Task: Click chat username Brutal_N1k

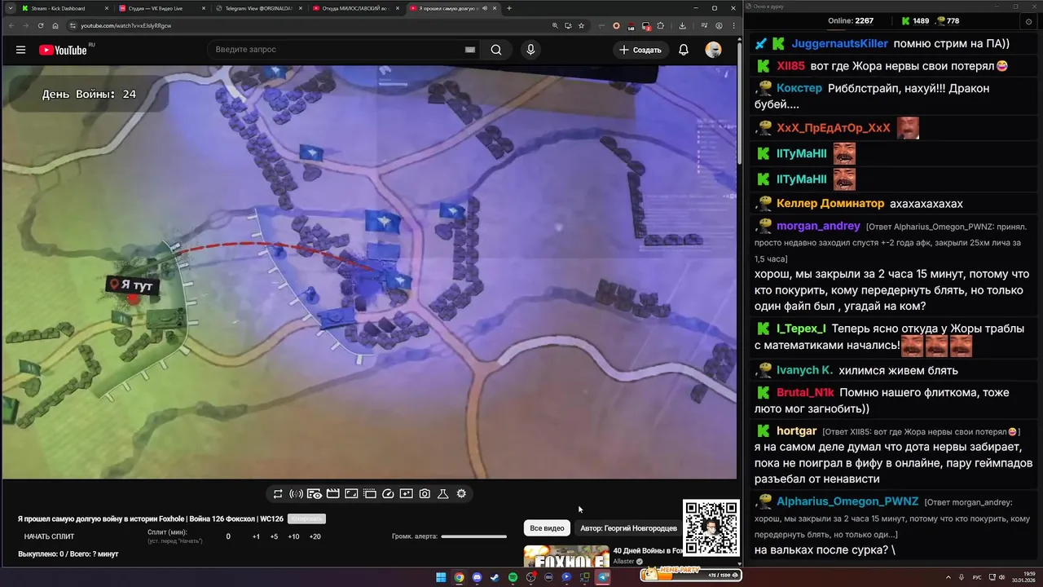Action: 805,392
